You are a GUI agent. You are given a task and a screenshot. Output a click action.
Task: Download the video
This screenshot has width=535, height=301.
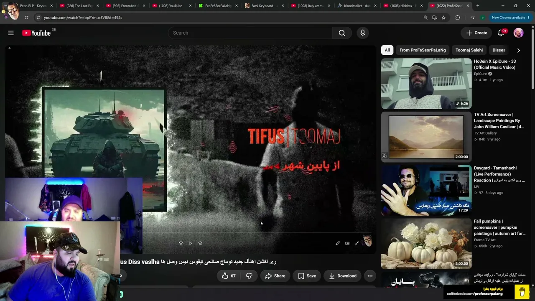[342, 276]
